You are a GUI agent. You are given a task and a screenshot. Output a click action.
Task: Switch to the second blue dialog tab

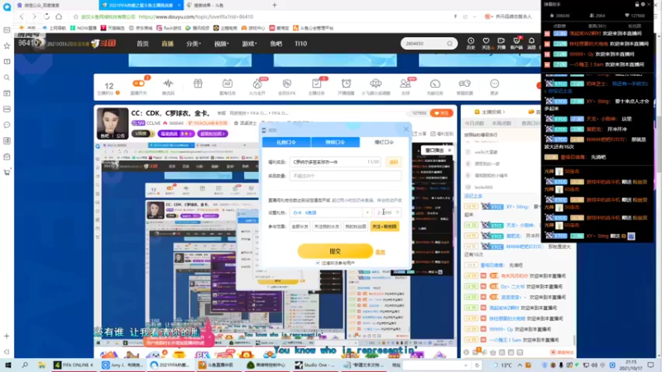click(x=335, y=142)
